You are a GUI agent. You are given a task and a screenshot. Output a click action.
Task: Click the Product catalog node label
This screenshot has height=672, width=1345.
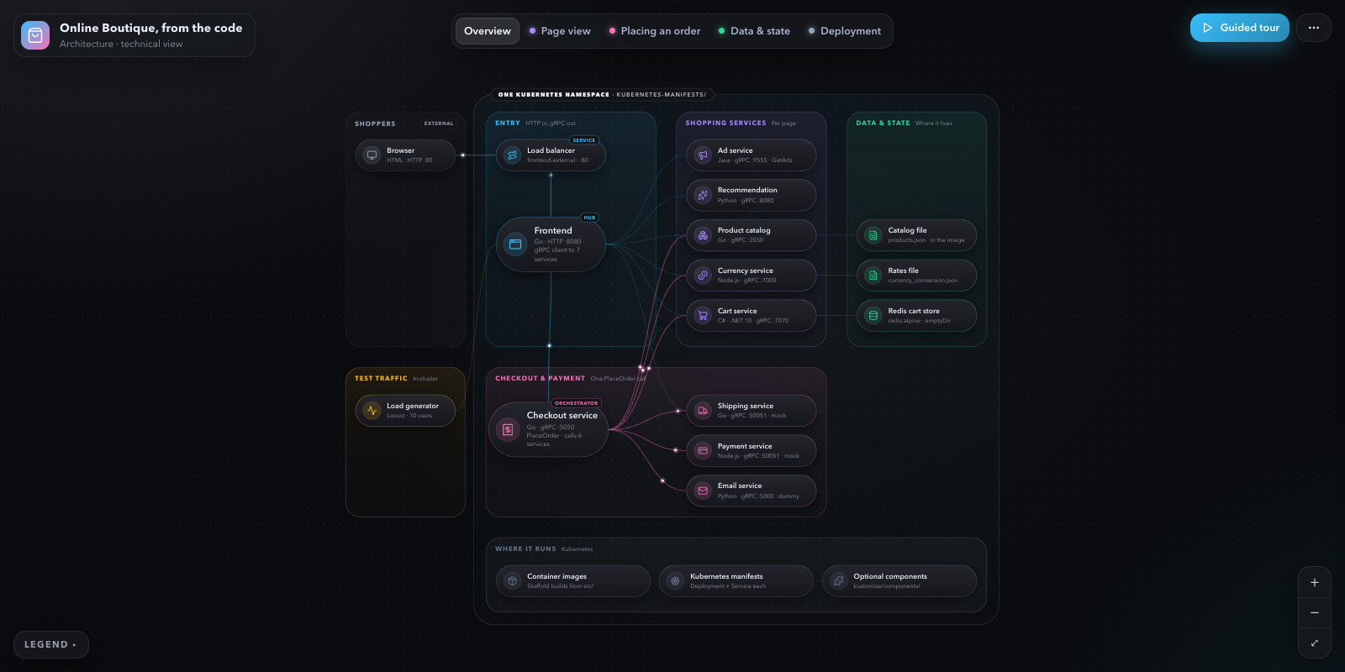744,230
